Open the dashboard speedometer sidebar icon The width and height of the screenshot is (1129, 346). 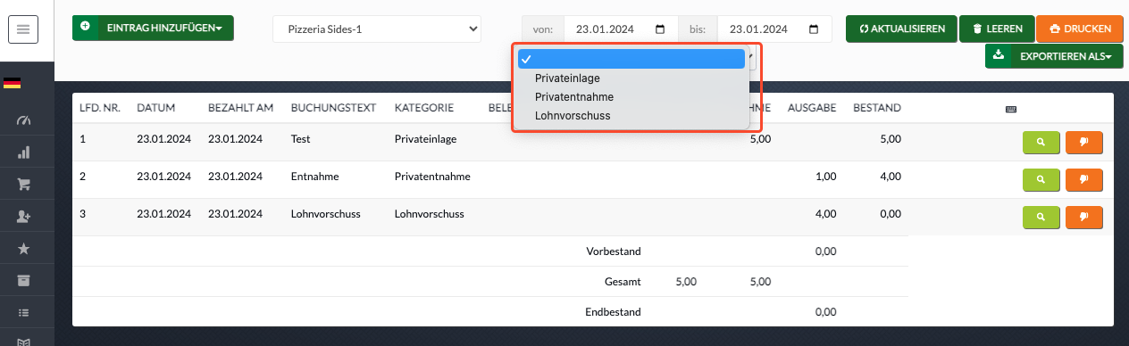tap(24, 119)
